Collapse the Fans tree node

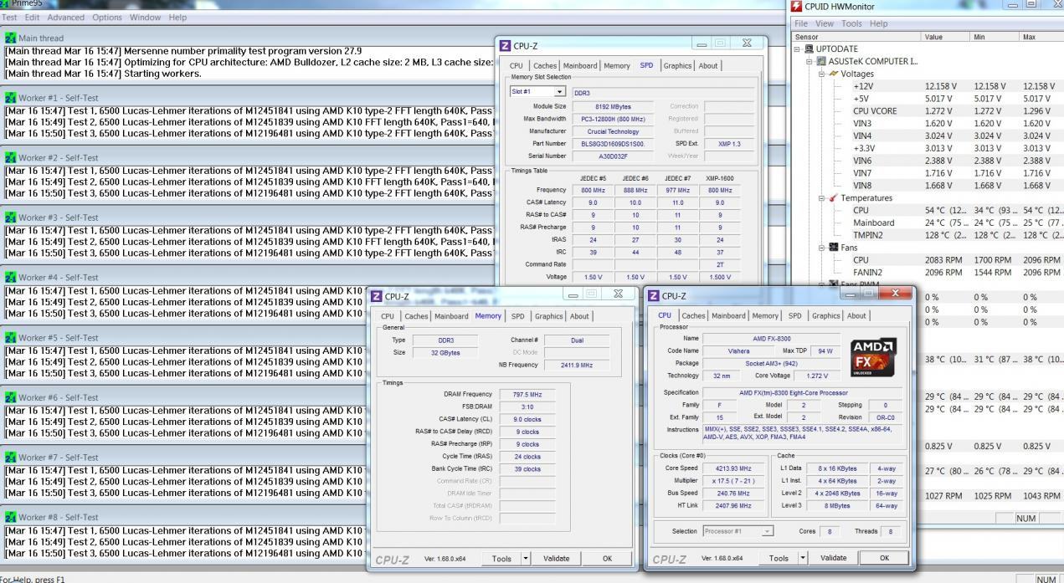coord(822,248)
